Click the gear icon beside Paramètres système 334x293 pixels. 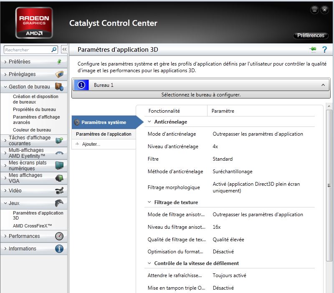coord(77,122)
